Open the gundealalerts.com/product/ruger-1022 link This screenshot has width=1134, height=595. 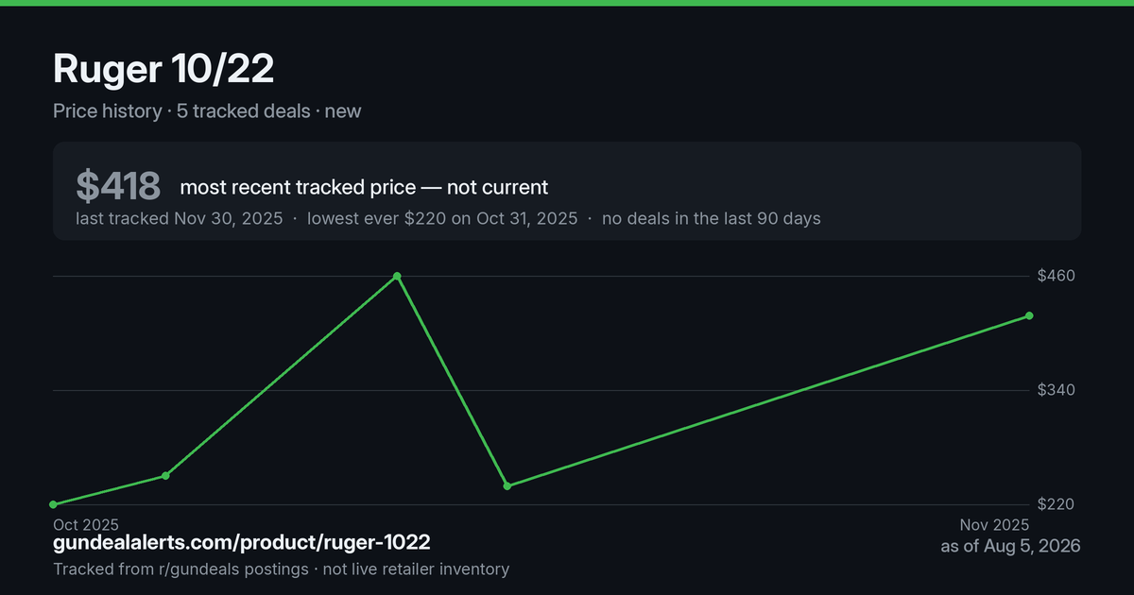coord(242,543)
